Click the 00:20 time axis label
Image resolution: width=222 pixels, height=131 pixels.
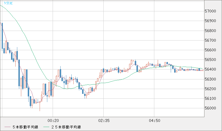pyautogui.click(x=53, y=121)
